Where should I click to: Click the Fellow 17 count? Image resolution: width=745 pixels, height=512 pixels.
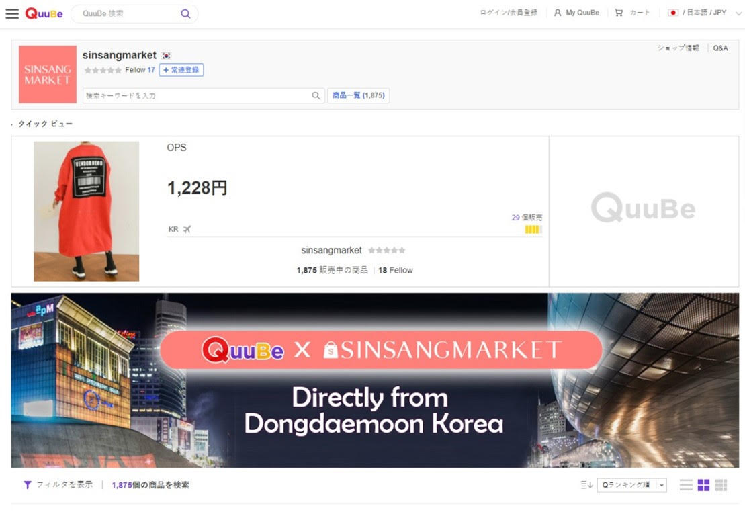[140, 70]
